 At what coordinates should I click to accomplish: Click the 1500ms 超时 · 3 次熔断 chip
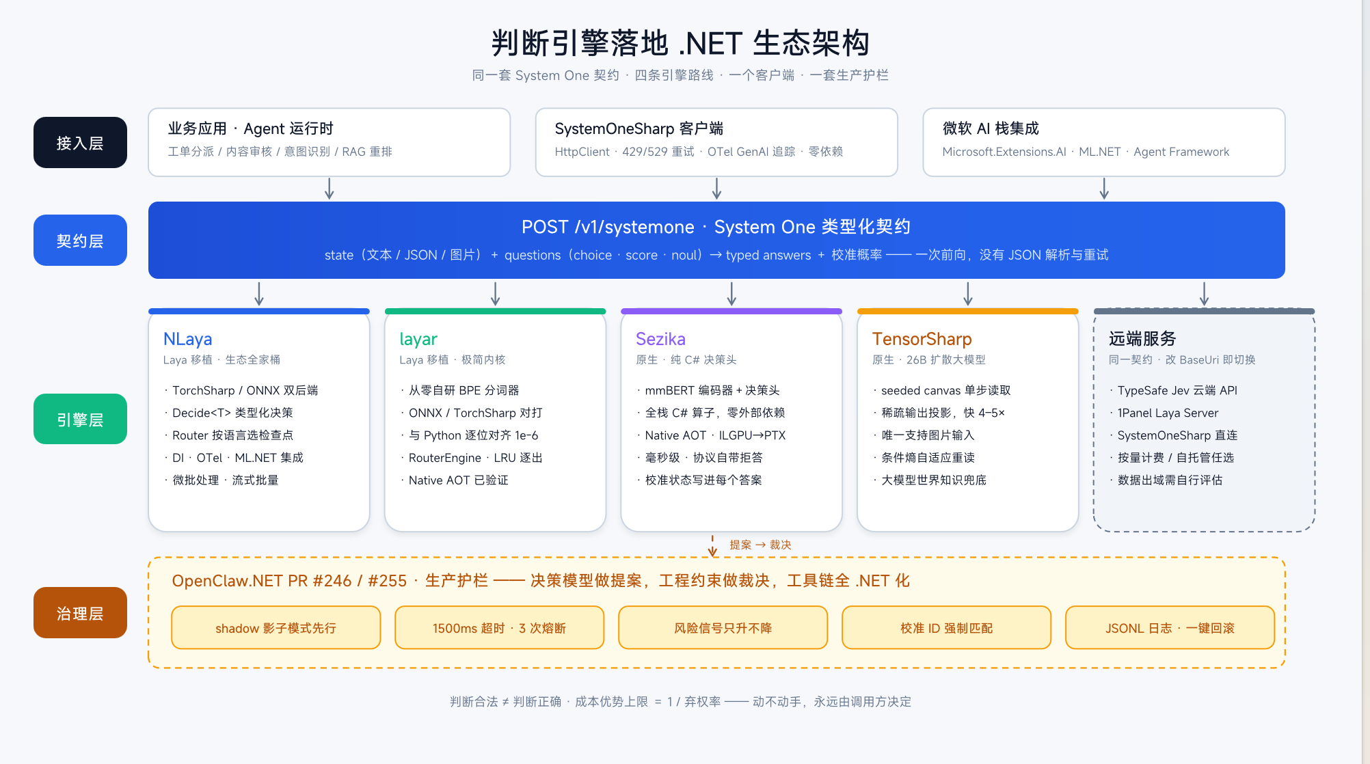pos(499,628)
